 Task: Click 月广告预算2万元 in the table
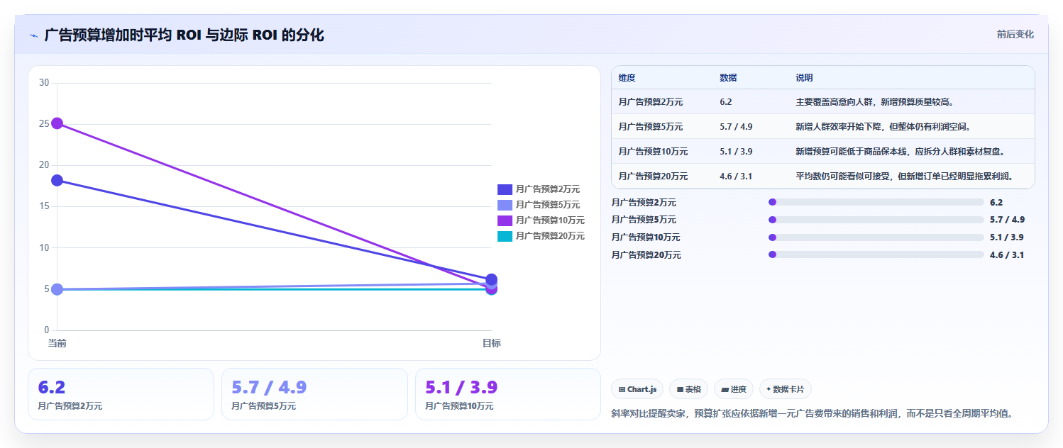click(651, 102)
